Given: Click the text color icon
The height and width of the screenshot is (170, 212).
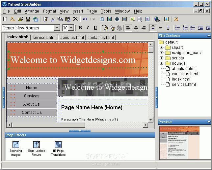Looking at the screenshot, I should [105, 28].
